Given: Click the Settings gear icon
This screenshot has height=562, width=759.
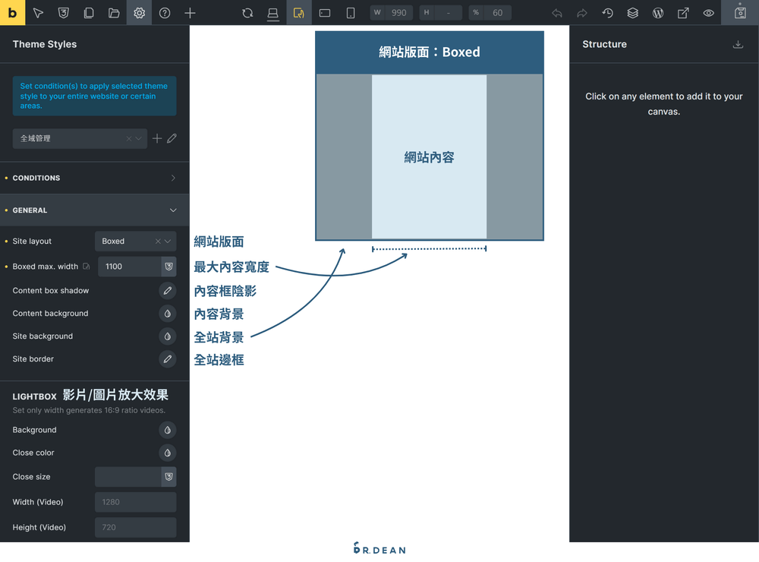Looking at the screenshot, I should (x=139, y=13).
